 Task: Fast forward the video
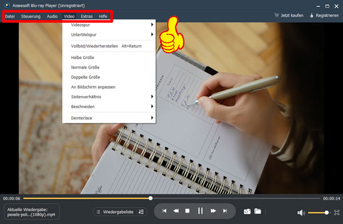[213, 211]
